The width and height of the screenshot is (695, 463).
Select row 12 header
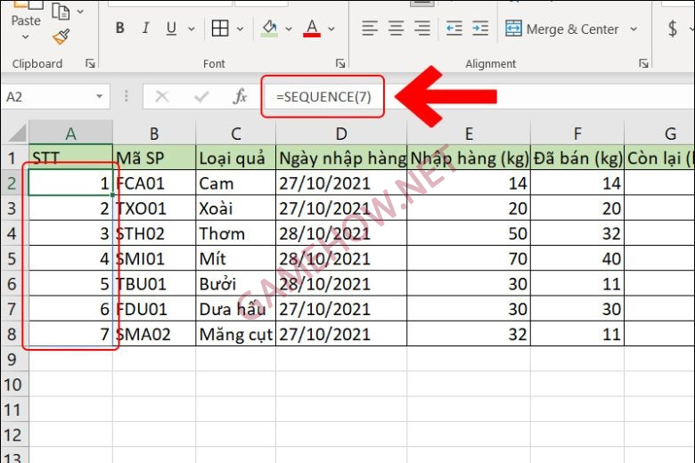pos(13,435)
